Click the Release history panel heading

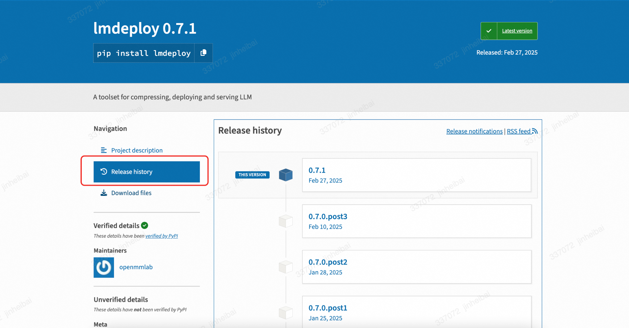250,131
